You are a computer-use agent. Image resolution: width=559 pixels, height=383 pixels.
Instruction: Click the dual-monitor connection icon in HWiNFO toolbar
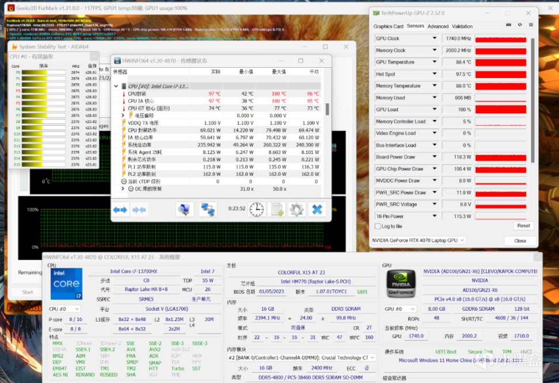(x=208, y=209)
